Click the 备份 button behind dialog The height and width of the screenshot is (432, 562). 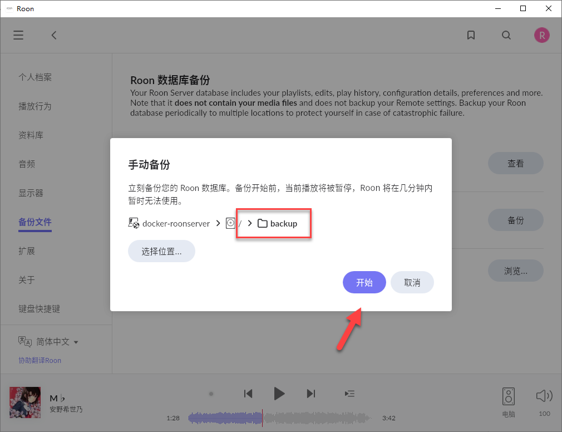pos(515,220)
